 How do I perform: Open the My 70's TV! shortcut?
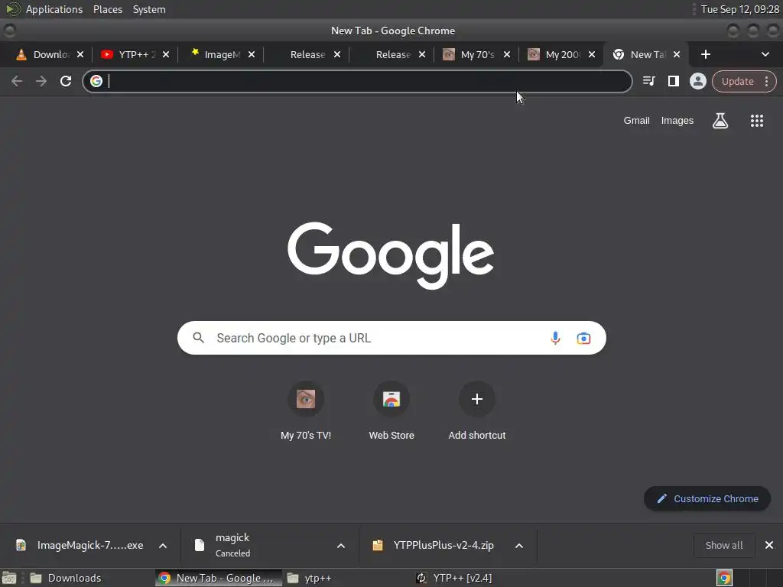pyautogui.click(x=306, y=410)
